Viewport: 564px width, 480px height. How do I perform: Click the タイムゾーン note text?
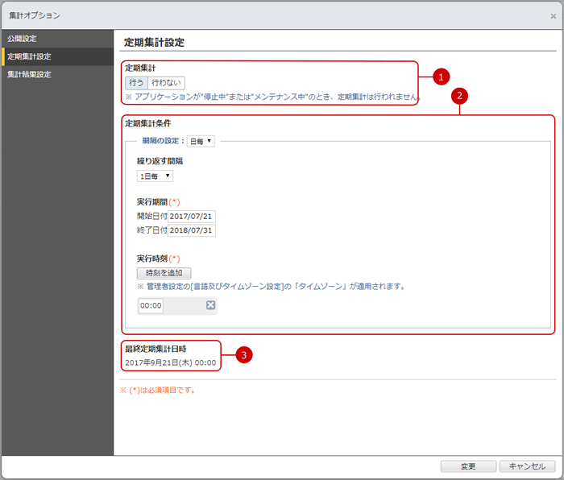(x=272, y=287)
